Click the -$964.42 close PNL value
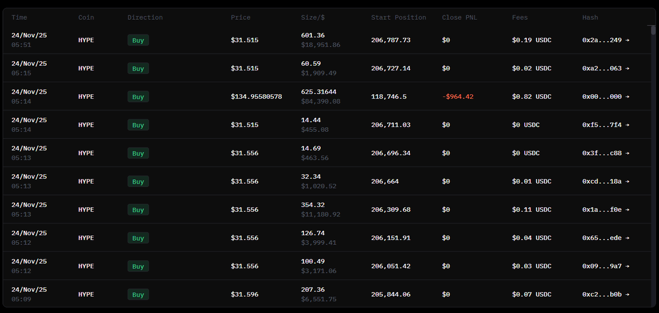The image size is (659, 313). (x=457, y=96)
